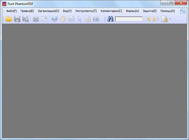Minimize the Foxit PhantomPDF window
The height and width of the screenshot is (140, 189).
click(164, 3)
